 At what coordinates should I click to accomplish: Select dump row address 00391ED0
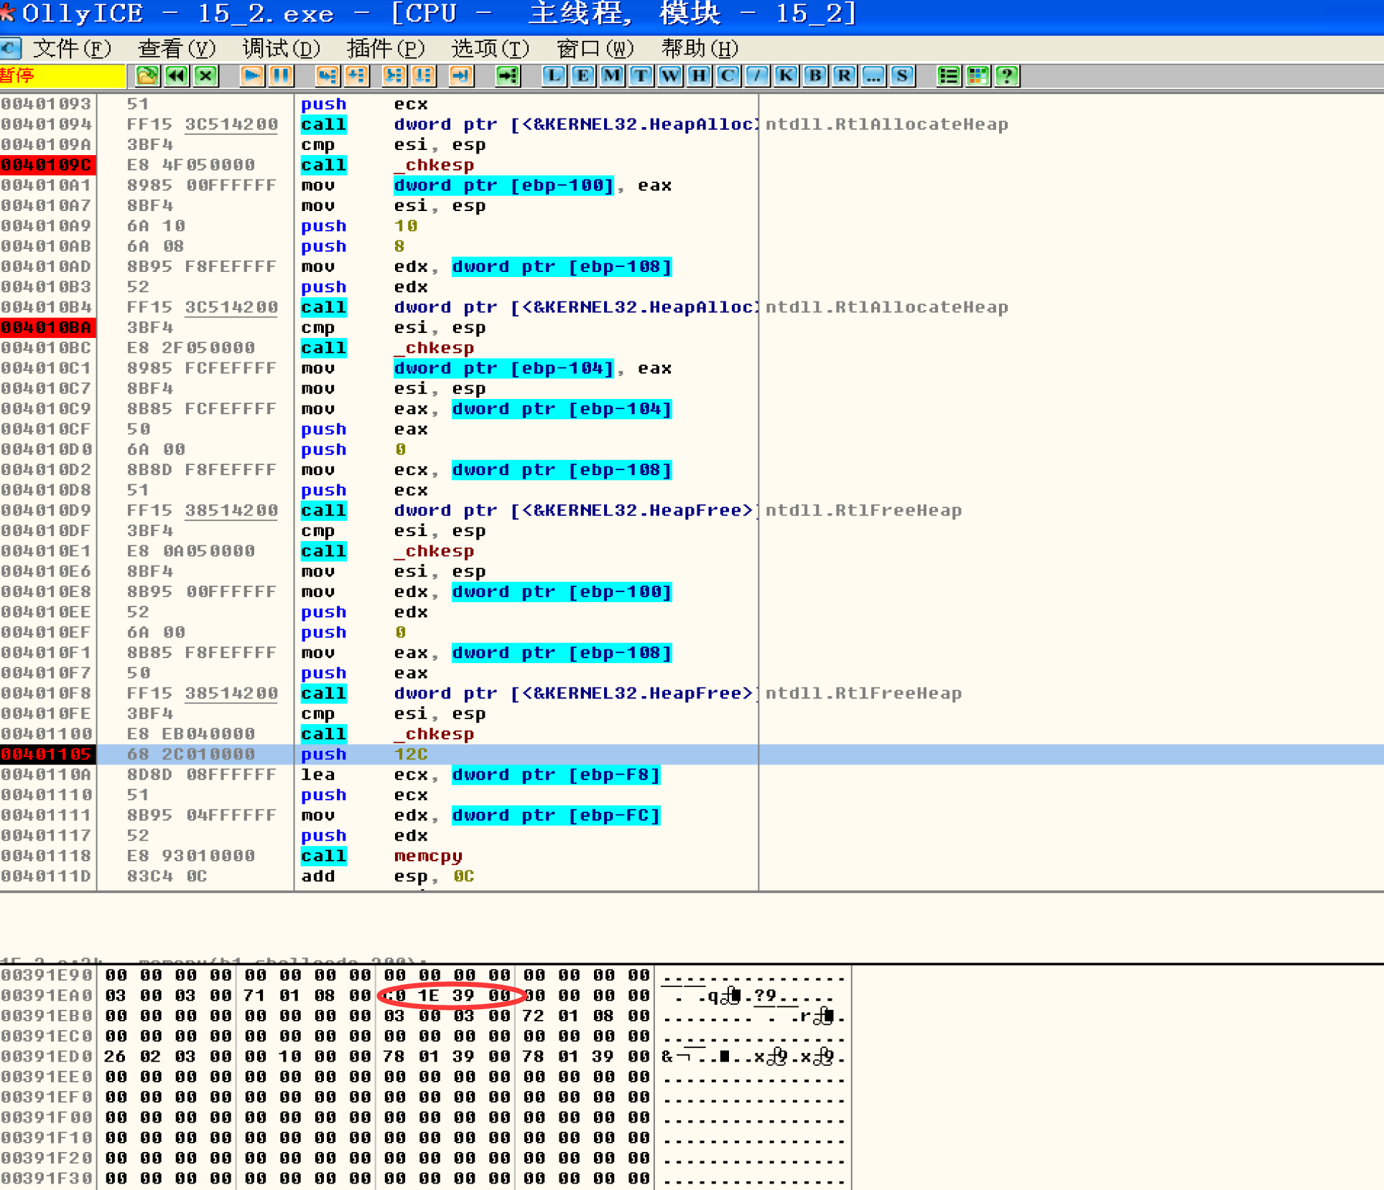[x=47, y=1057]
